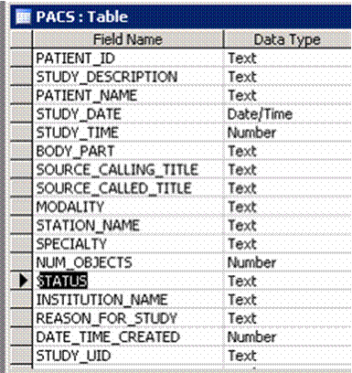This screenshot has height=373, width=352.
Task: Click the INSTITUTION_NAME field cell
Action: (x=128, y=299)
